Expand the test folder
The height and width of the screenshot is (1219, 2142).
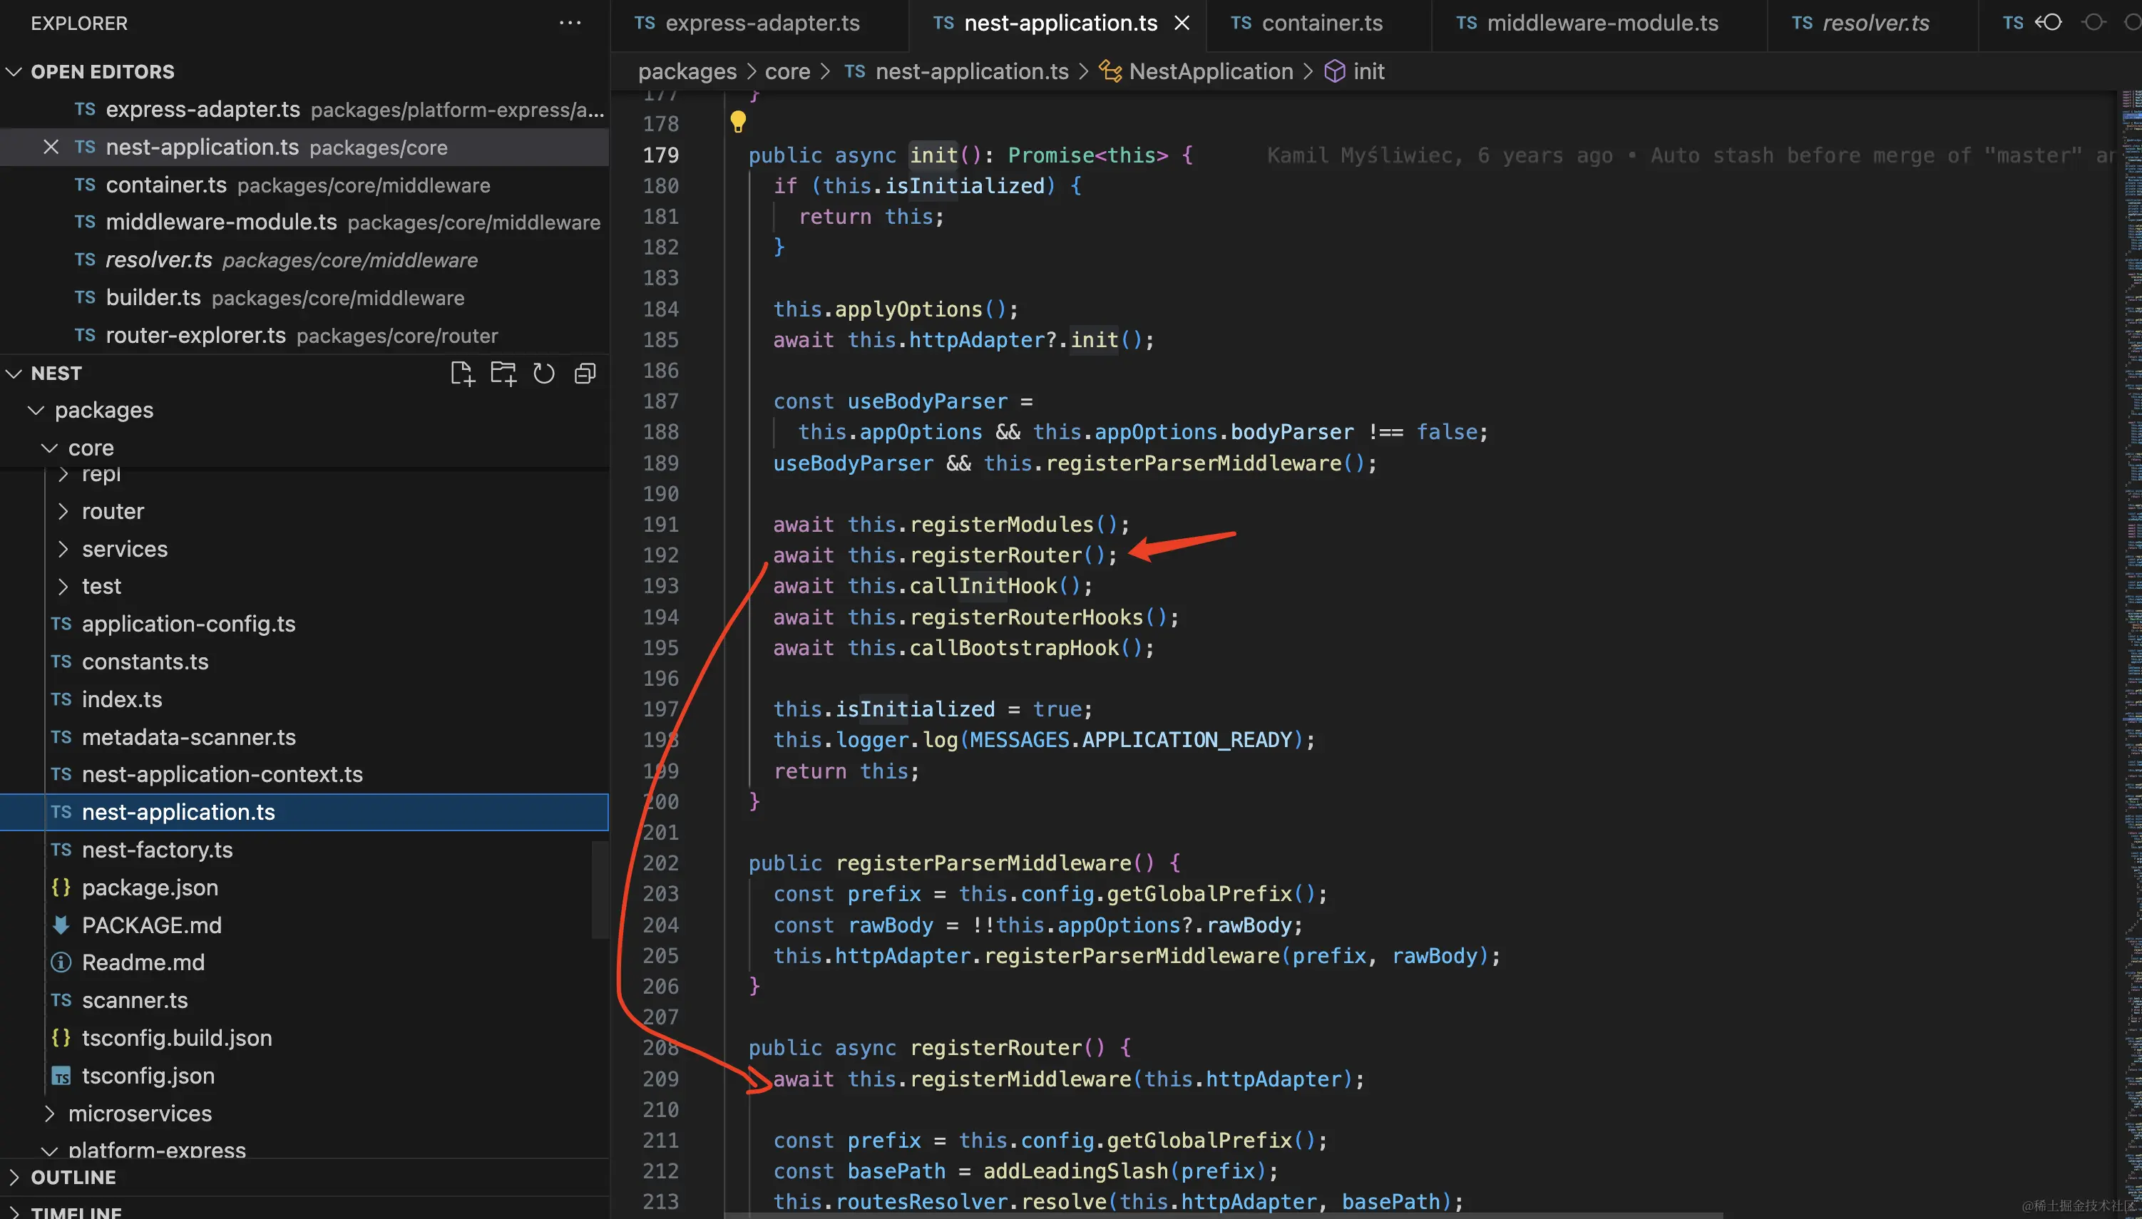(x=63, y=587)
